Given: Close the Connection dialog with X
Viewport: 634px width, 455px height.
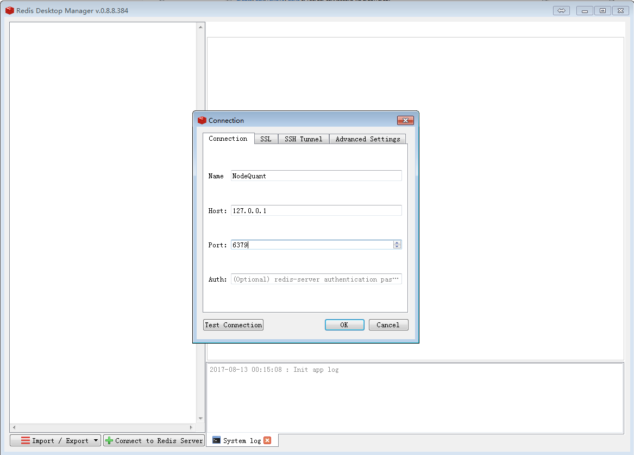Looking at the screenshot, I should 405,120.
